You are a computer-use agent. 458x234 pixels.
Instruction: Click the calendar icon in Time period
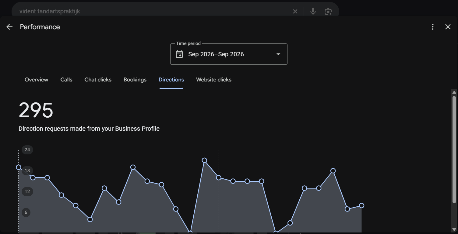coord(179,54)
